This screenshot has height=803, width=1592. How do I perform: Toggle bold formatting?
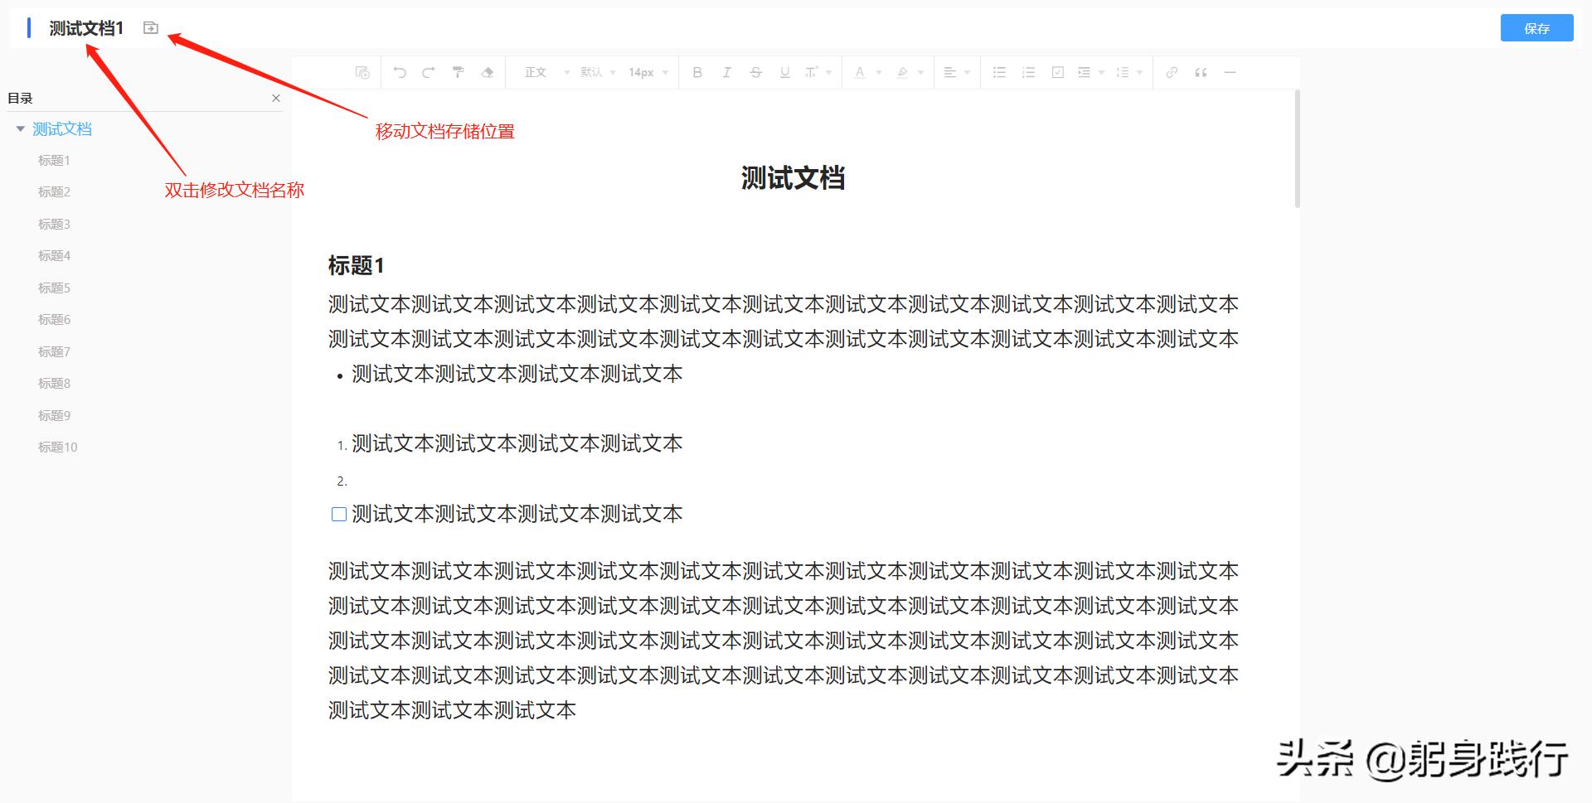(697, 72)
